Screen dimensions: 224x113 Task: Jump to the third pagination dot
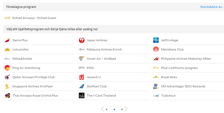[122, 109]
